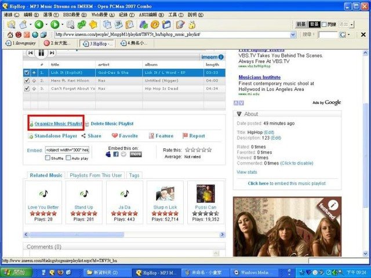This screenshot has height=278, width=371.
Task: Click the red heart Favorite icon
Action: click(x=115, y=136)
